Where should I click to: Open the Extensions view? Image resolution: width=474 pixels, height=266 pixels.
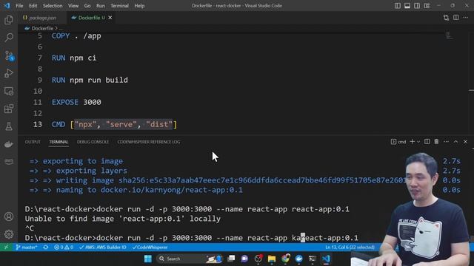(9, 109)
